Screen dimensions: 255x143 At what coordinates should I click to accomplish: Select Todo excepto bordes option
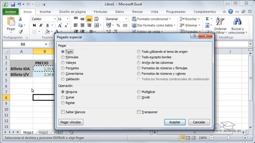coord(139,57)
